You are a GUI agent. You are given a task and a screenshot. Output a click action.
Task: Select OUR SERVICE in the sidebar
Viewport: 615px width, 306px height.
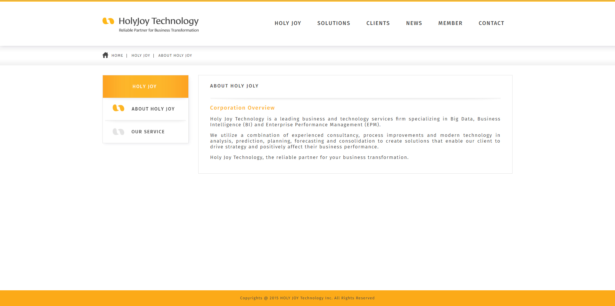click(148, 132)
